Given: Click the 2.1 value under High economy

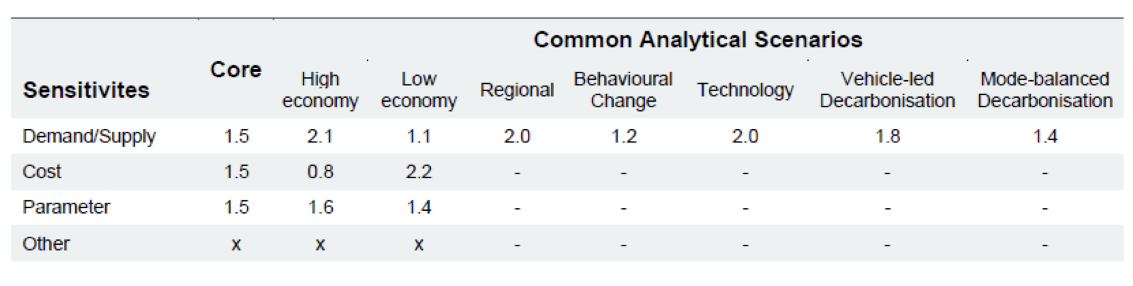Looking at the screenshot, I should tap(320, 136).
